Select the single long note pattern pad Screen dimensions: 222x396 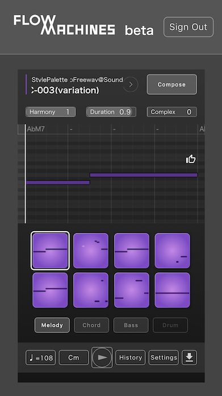[x=172, y=290]
